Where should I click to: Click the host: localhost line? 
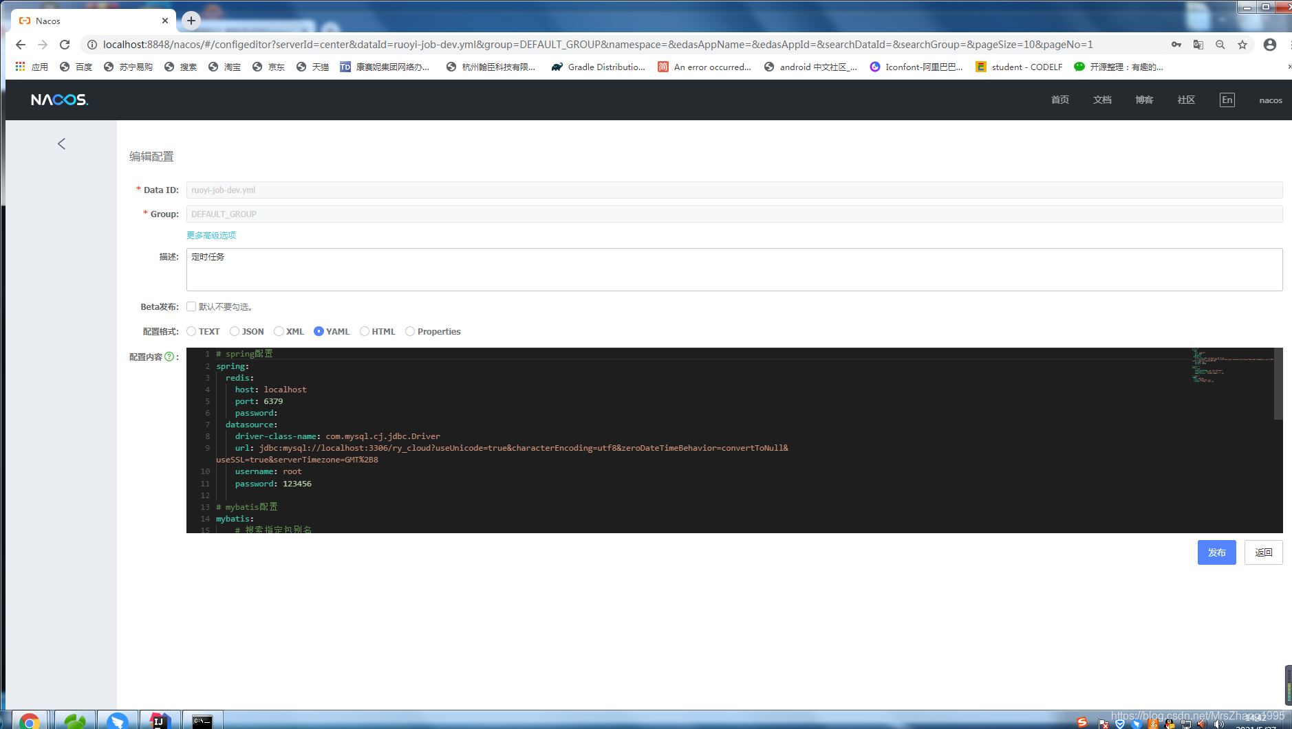(270, 390)
